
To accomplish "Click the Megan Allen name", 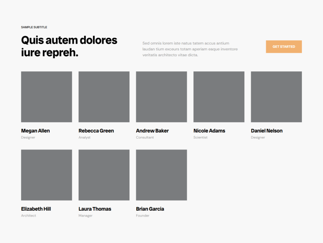I will [x=35, y=131].
